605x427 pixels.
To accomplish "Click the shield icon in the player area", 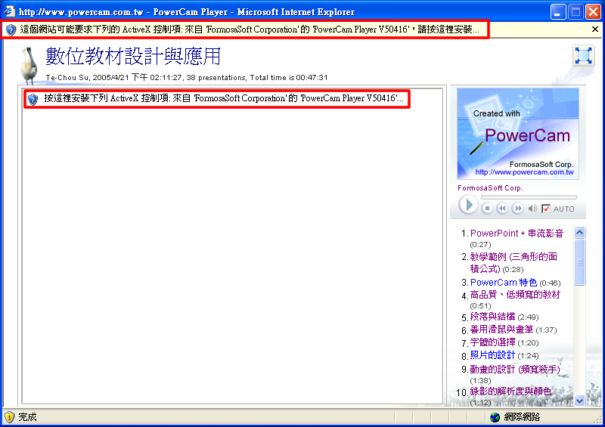I will coord(33,99).
